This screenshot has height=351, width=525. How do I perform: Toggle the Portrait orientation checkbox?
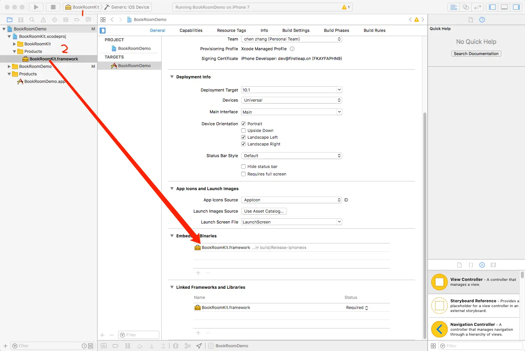(x=243, y=124)
